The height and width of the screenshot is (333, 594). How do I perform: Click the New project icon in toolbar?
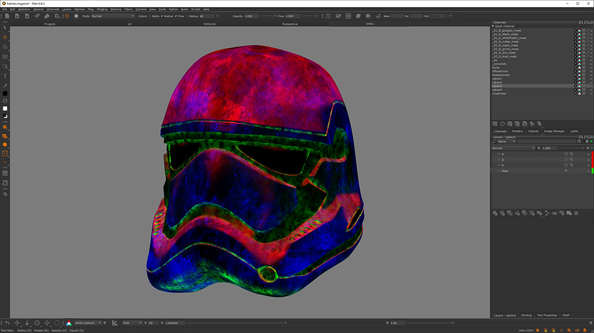[x=7, y=16]
